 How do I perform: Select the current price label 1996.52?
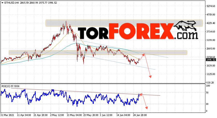point(211,60)
